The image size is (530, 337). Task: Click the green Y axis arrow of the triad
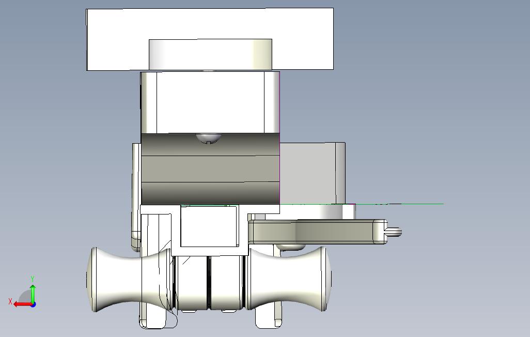point(33,294)
